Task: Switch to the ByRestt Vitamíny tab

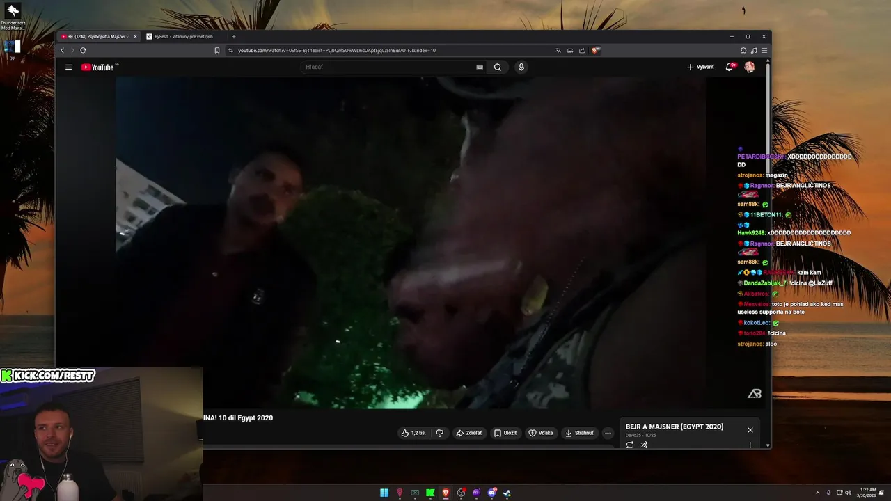Action: click(x=183, y=36)
